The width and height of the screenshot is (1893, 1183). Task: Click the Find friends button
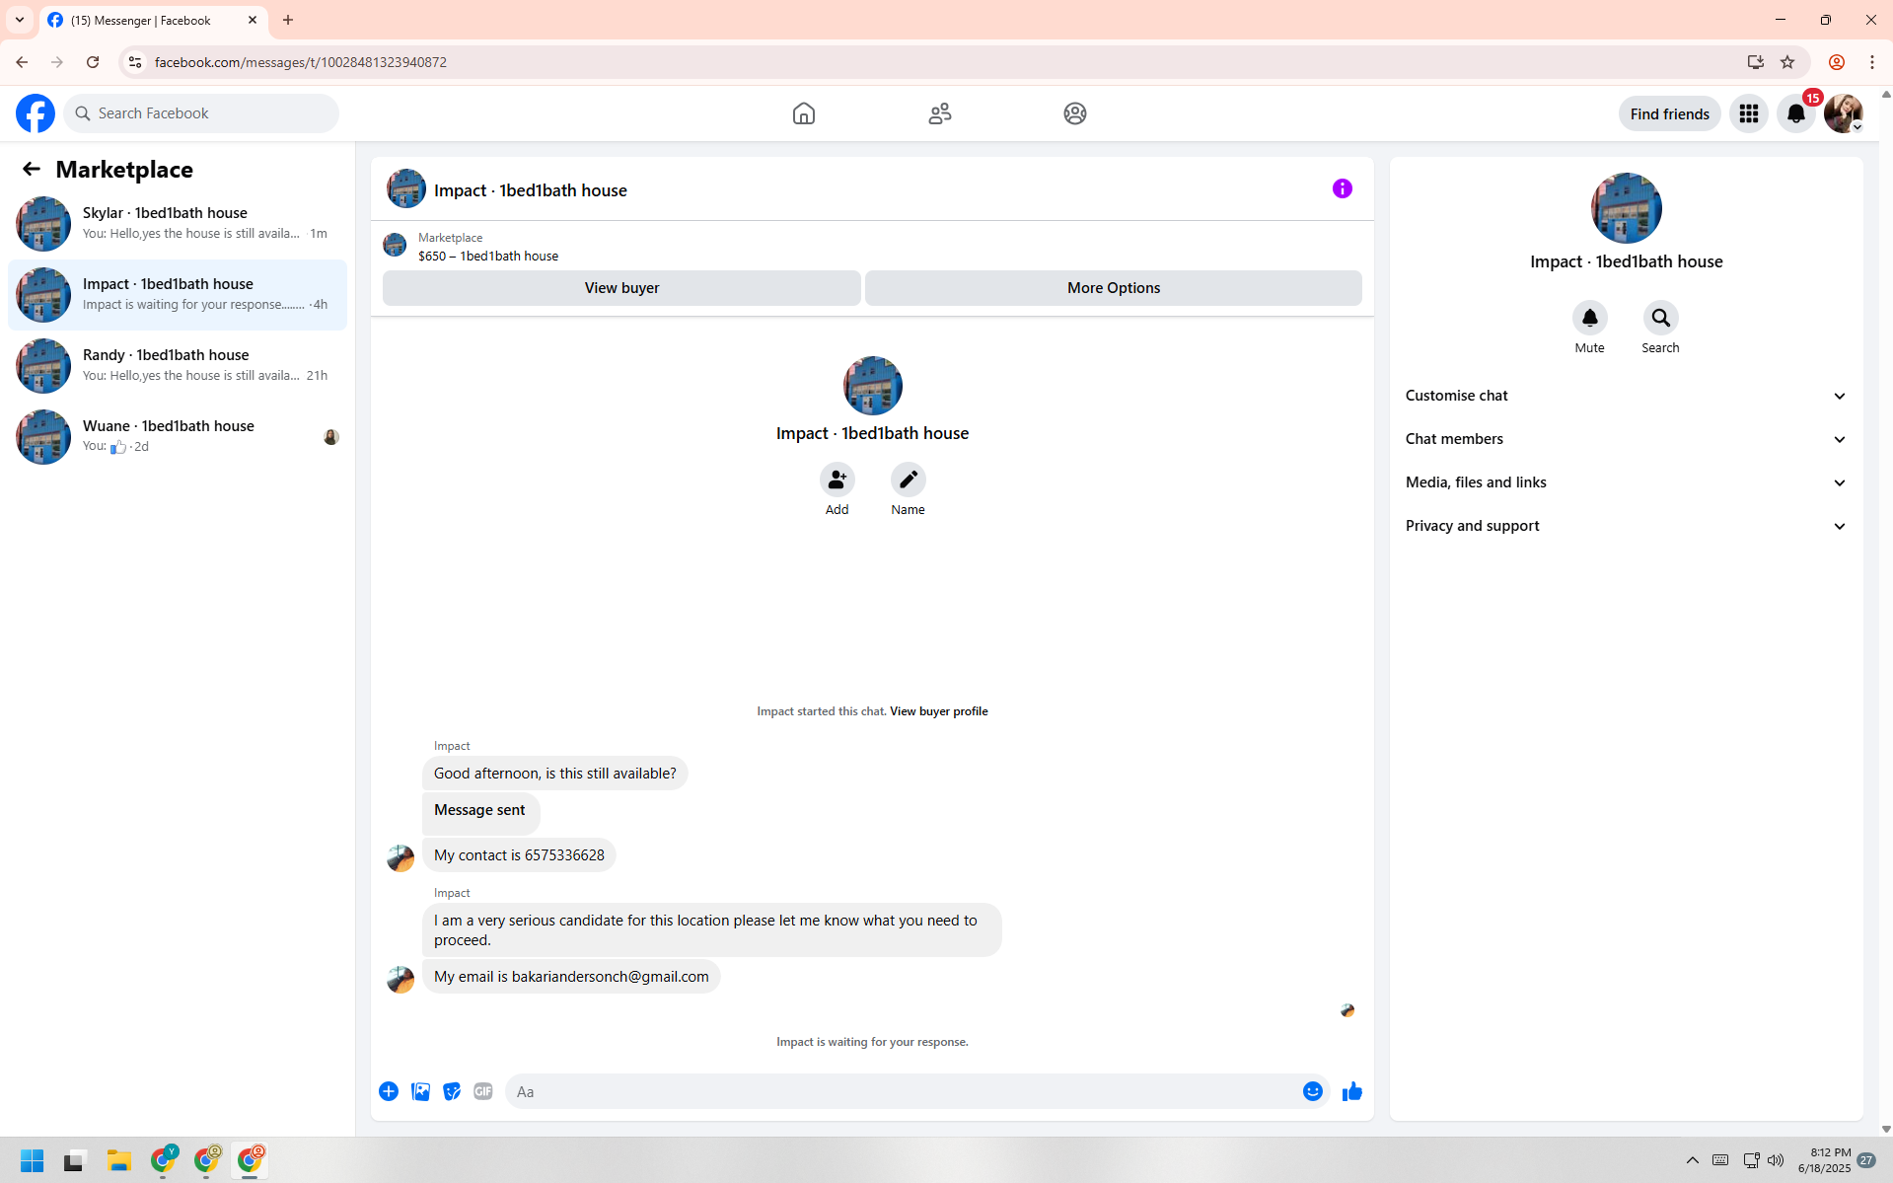click(1670, 113)
